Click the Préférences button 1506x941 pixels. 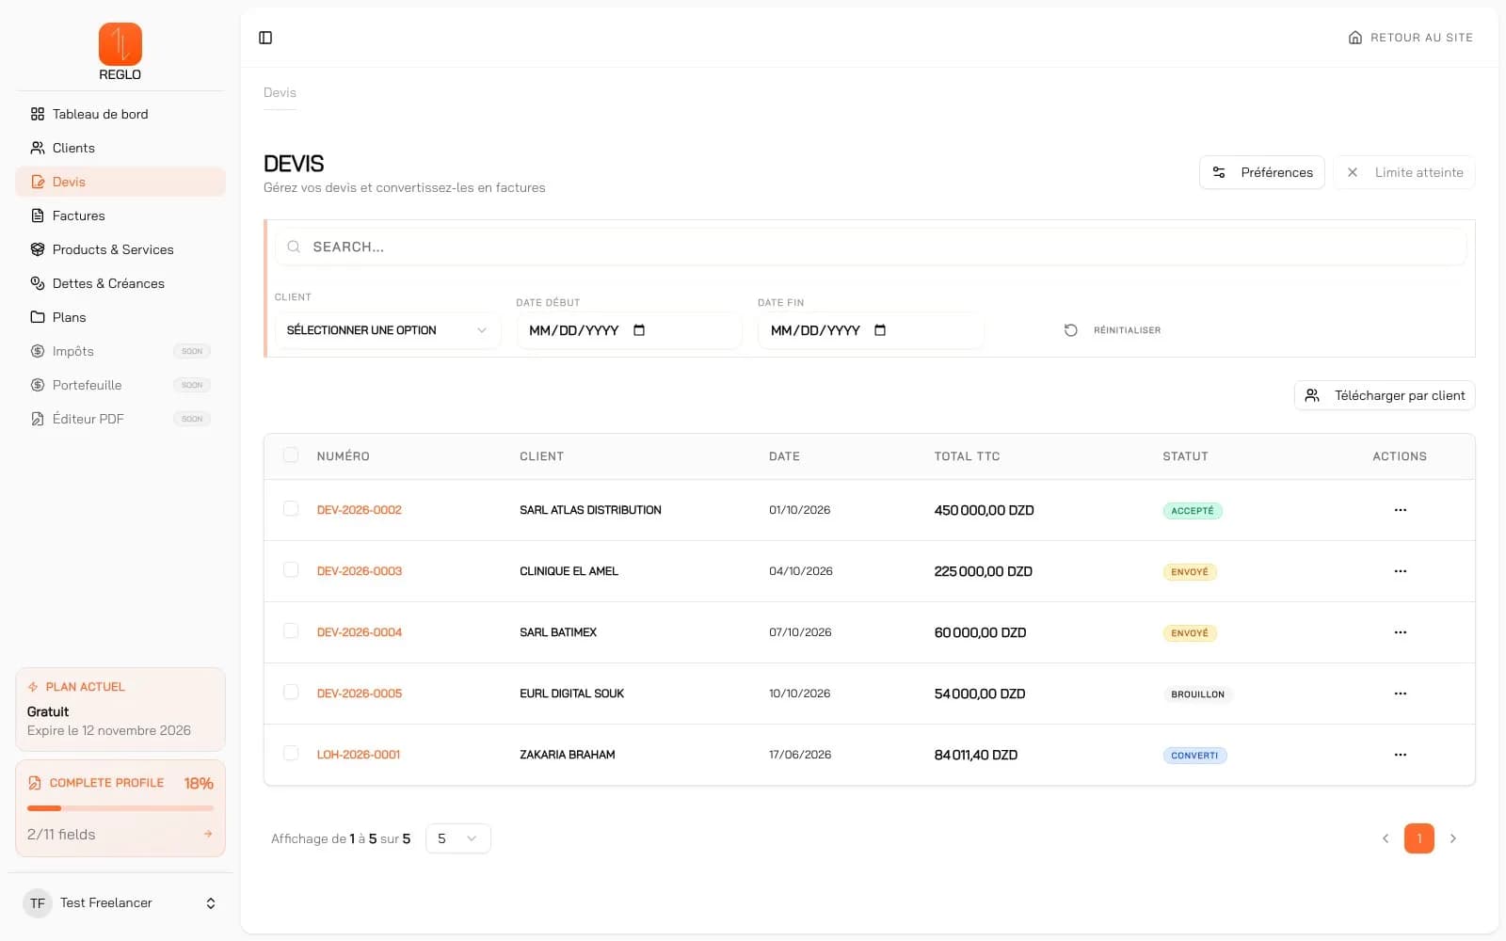click(x=1262, y=172)
